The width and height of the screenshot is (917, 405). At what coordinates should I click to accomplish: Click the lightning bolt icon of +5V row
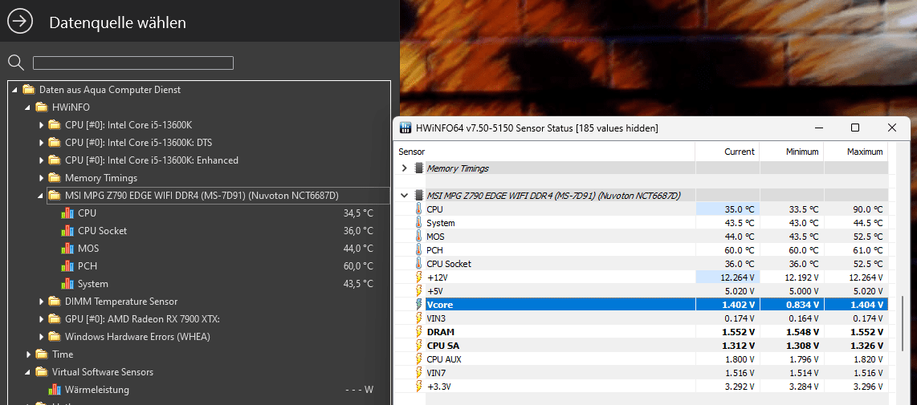click(418, 291)
